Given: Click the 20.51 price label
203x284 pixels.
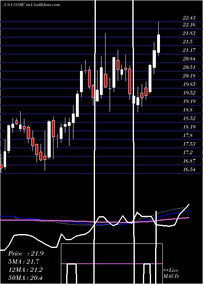Looking at the screenshot, I should (189, 67).
